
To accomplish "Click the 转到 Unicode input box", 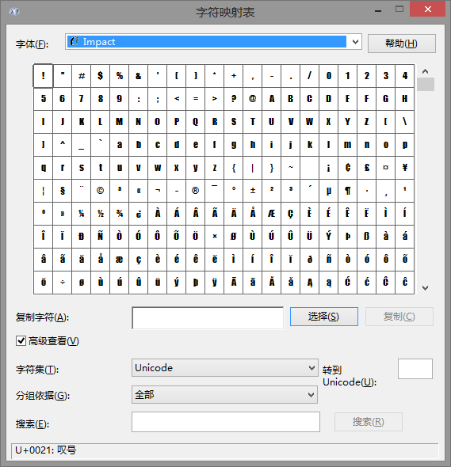I will click(x=415, y=369).
